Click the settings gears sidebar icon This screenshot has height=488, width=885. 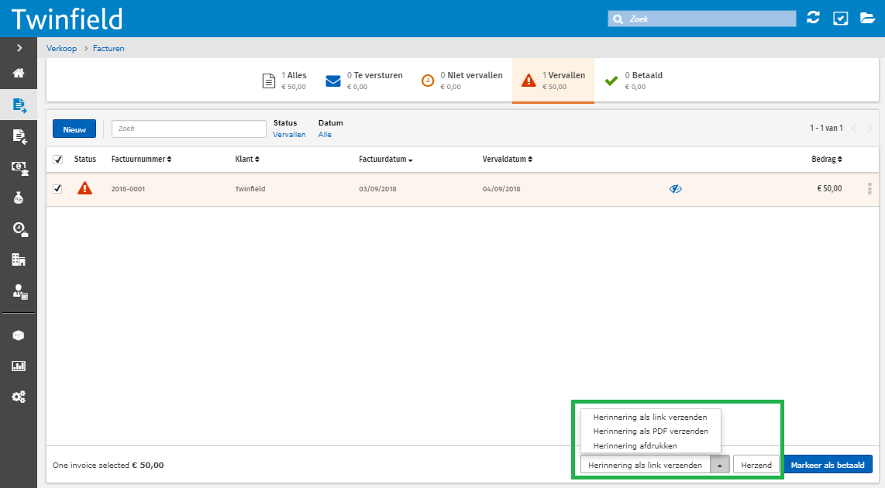[x=19, y=397]
